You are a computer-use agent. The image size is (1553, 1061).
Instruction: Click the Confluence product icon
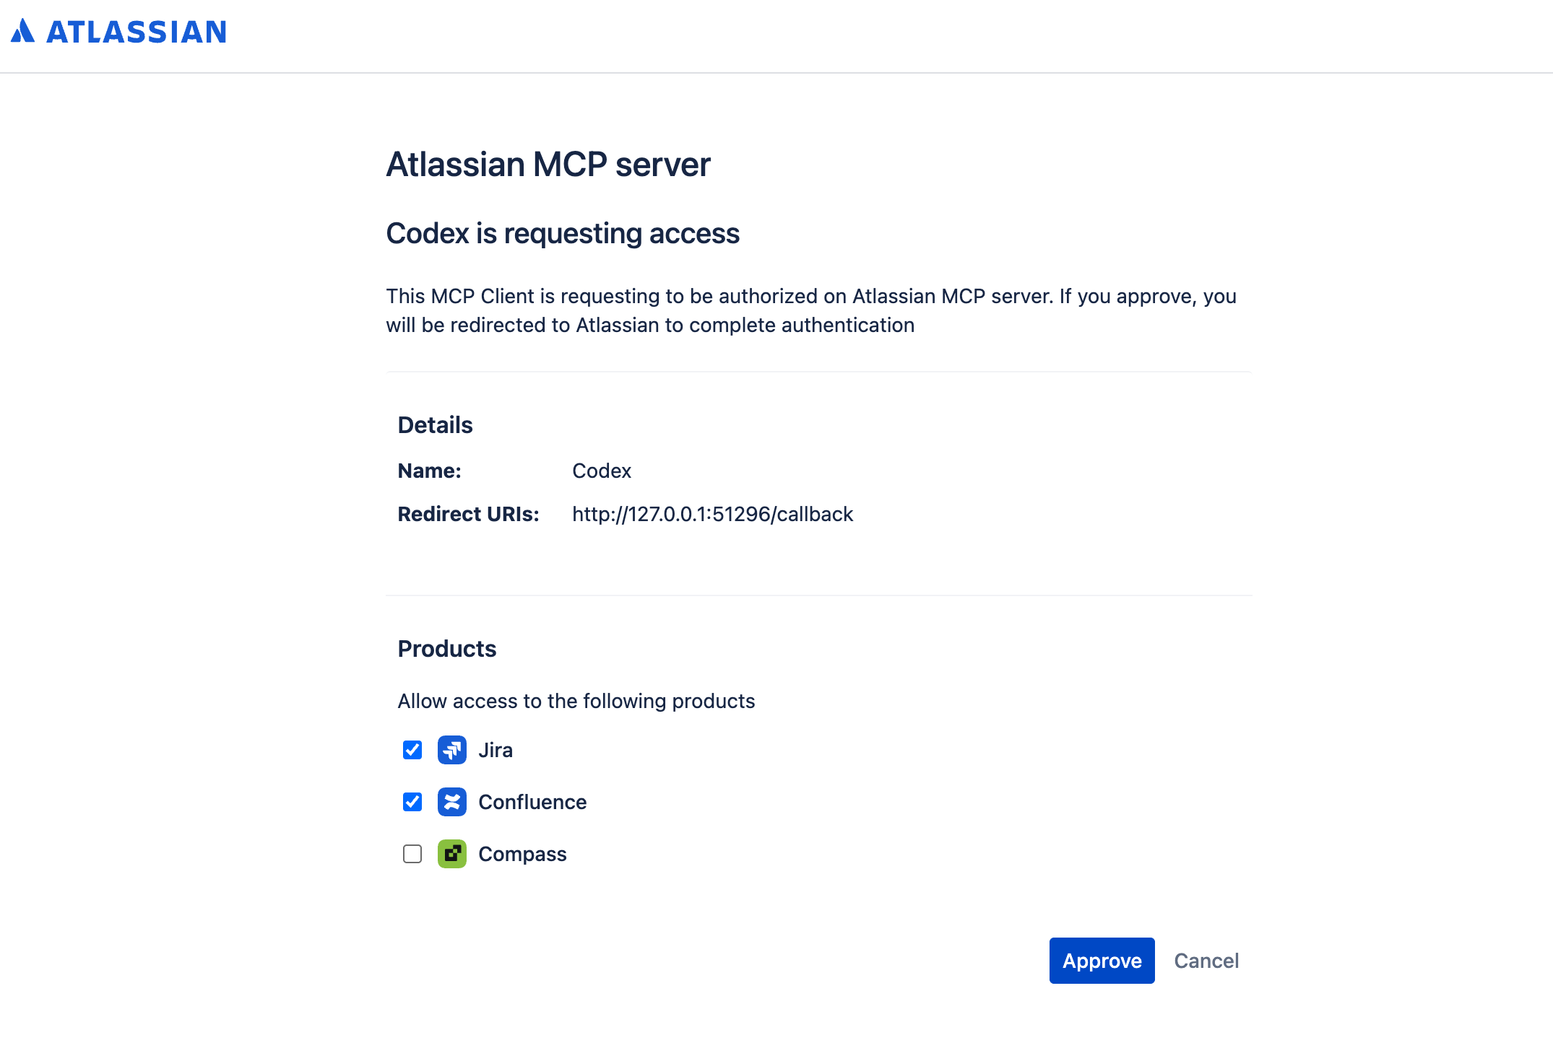point(451,802)
